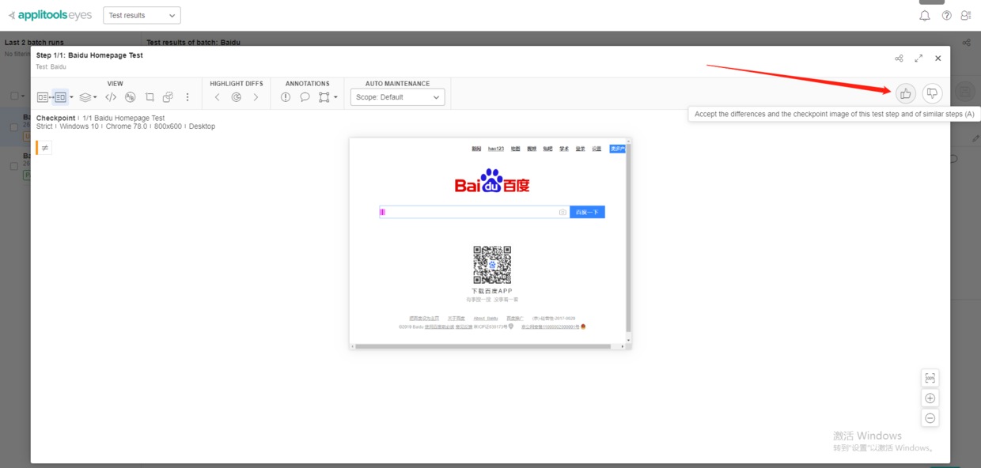The width and height of the screenshot is (981, 468).
Task: Expand the step viewer to full screen
Action: coord(919,58)
